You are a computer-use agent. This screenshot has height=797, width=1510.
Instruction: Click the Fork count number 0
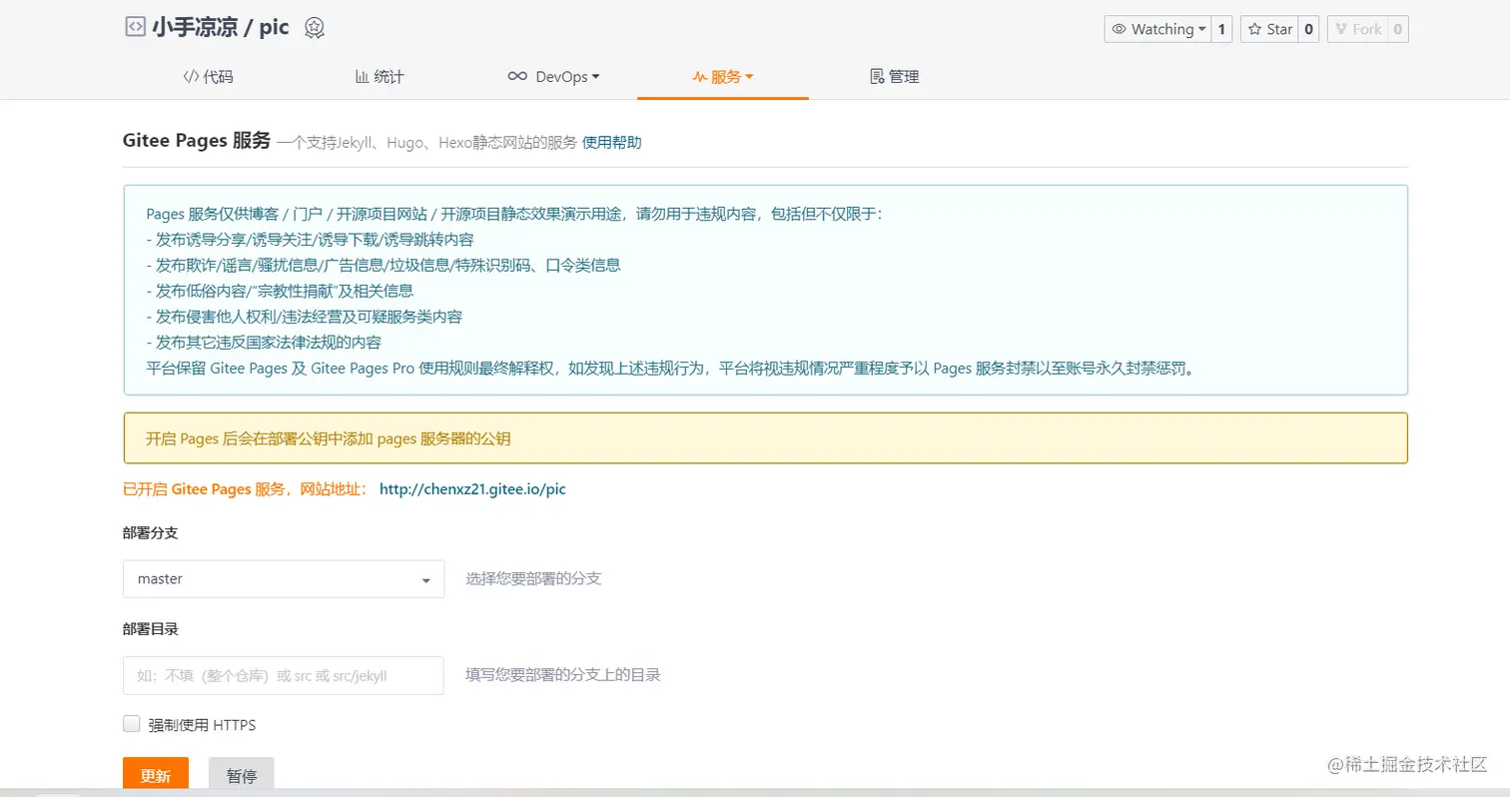coord(1398,29)
